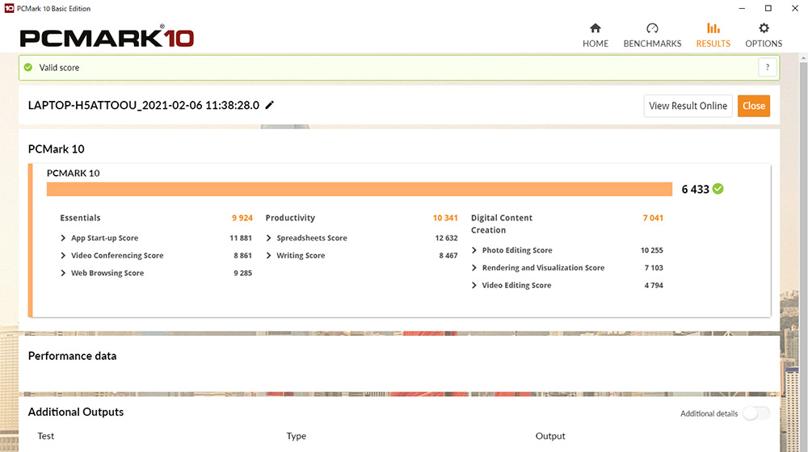808x452 pixels.
Task: Click the Essentials score 9 924
Action: point(242,218)
